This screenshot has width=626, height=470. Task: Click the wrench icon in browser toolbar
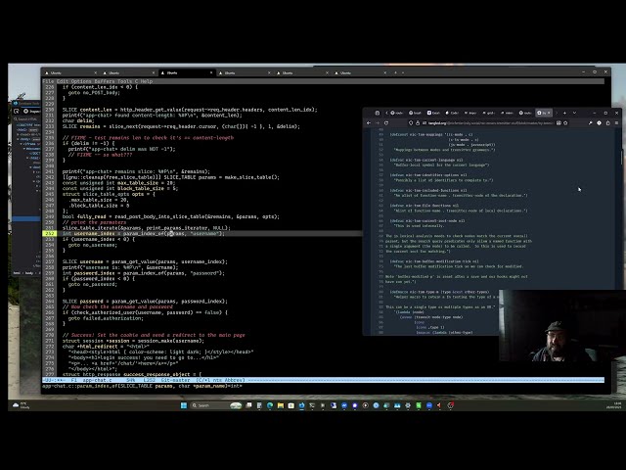click(x=590, y=123)
